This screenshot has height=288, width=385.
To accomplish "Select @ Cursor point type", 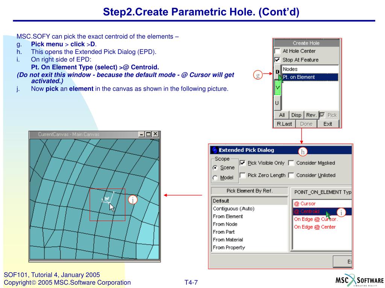I will pos(322,204).
